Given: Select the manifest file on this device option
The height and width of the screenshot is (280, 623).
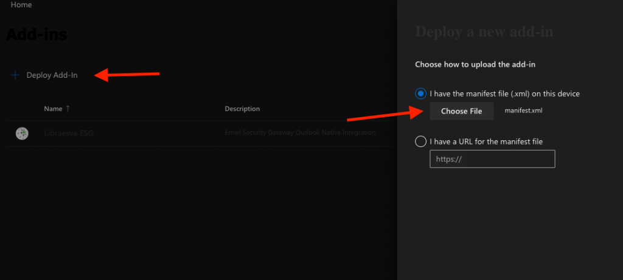Looking at the screenshot, I should point(420,94).
